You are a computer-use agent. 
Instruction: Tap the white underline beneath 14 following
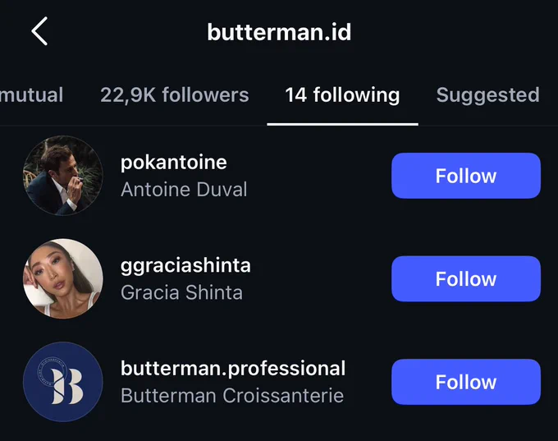coord(342,124)
